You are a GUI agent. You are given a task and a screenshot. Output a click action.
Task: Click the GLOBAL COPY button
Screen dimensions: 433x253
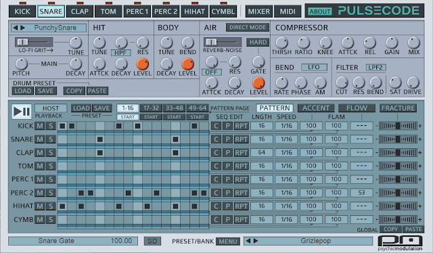tap(390, 229)
